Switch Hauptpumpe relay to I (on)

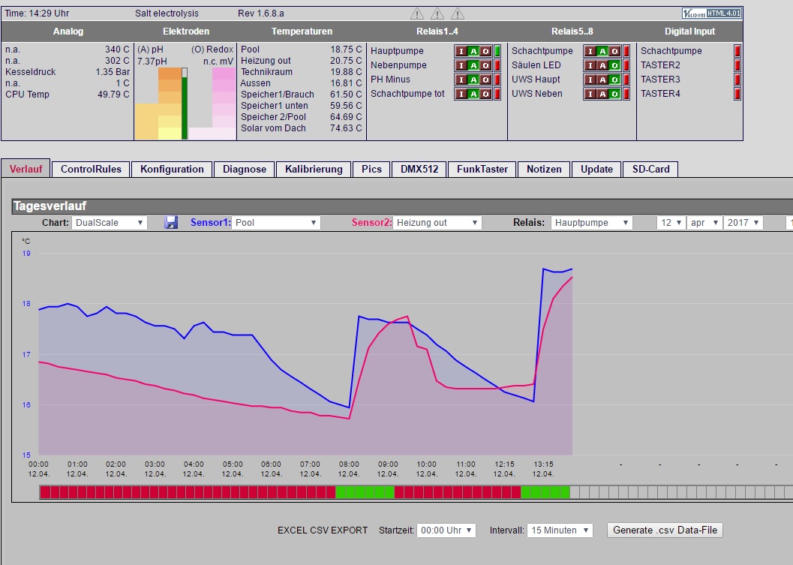(461, 51)
